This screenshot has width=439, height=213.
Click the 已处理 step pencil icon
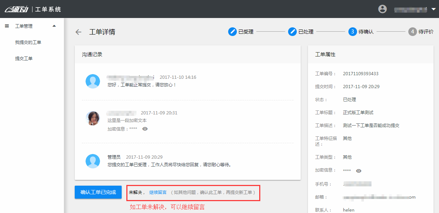tap(292, 32)
